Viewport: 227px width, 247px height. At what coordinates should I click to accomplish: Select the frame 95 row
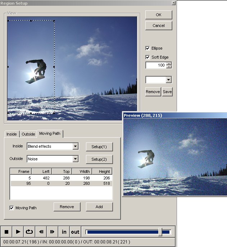61,183
